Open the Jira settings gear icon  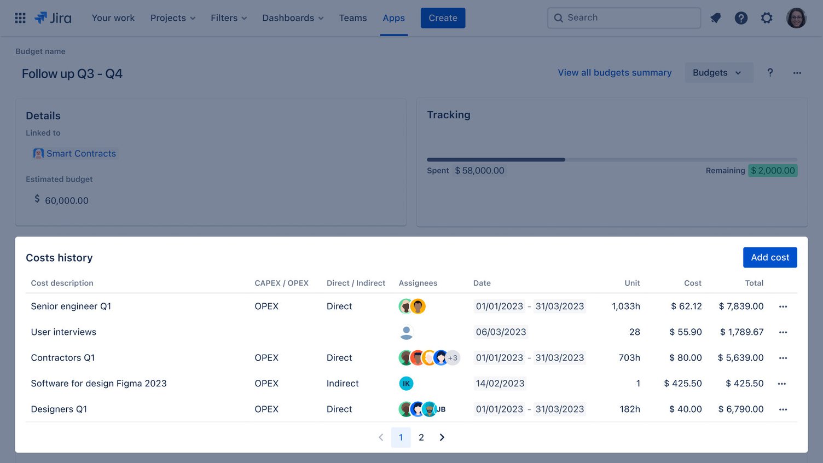click(767, 18)
